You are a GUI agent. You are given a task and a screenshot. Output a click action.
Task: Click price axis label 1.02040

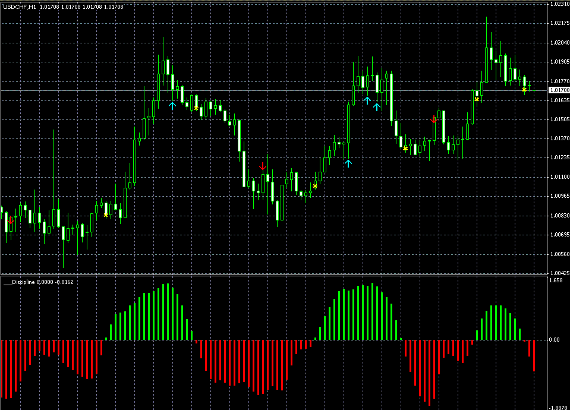point(560,43)
